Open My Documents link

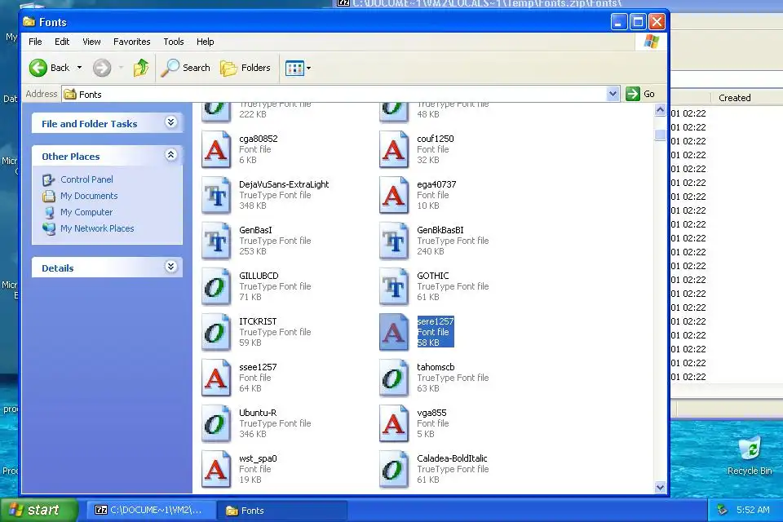click(89, 196)
